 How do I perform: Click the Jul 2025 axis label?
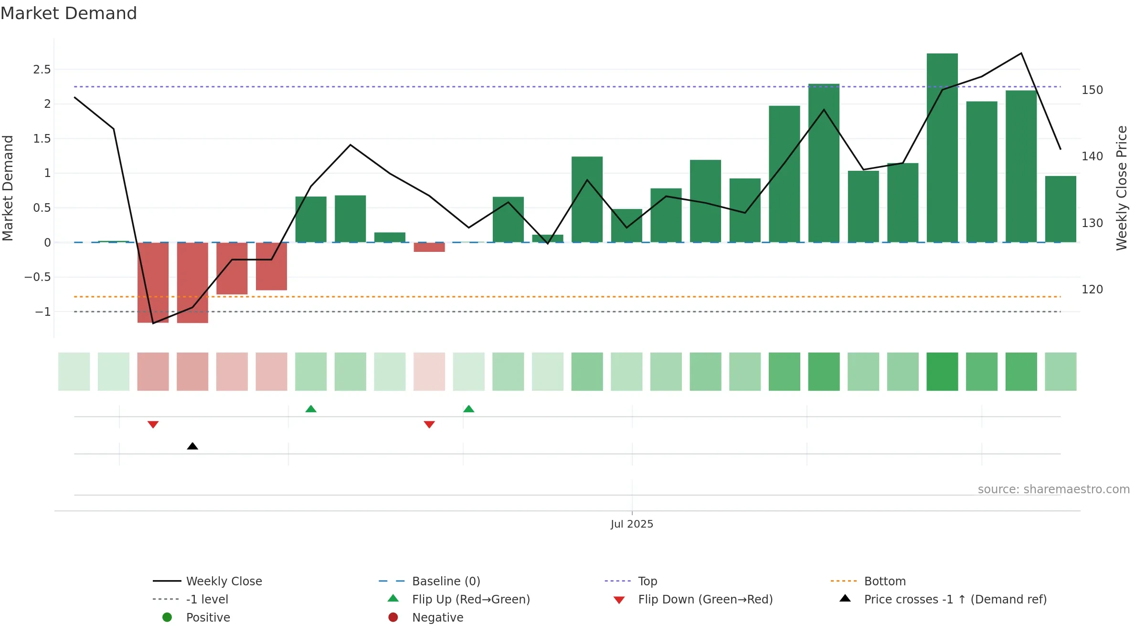pyautogui.click(x=632, y=524)
